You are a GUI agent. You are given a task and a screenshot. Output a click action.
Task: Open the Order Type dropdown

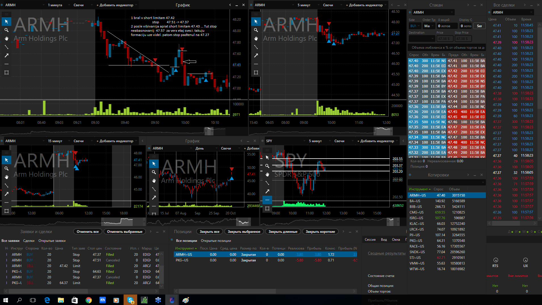(x=429, y=26)
